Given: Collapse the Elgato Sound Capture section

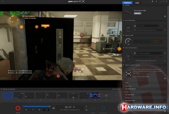Looking at the screenshot, I should [124, 65].
